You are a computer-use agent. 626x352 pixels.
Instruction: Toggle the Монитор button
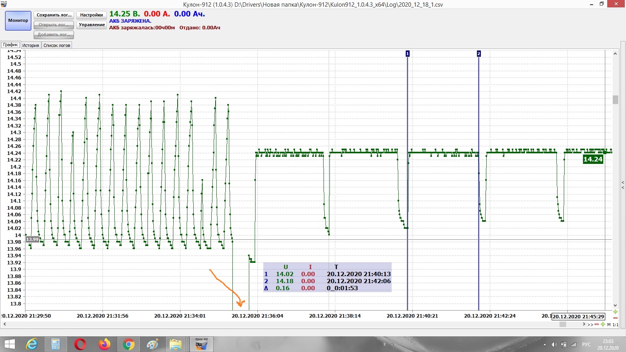[x=18, y=21]
